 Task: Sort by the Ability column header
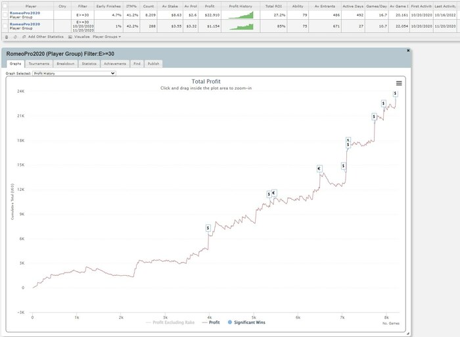pyautogui.click(x=298, y=6)
